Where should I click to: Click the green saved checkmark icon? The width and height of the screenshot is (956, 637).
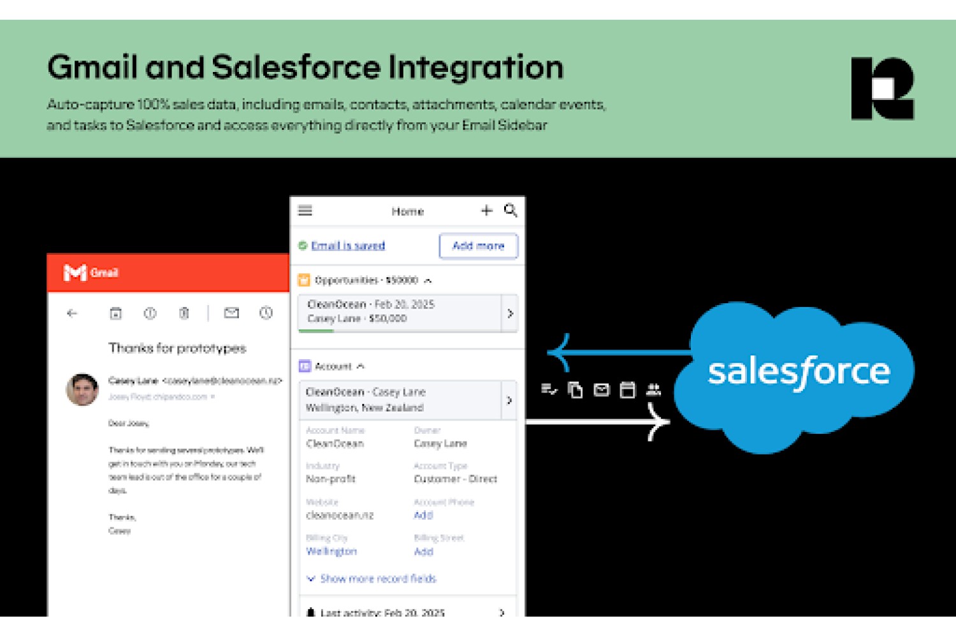(x=303, y=245)
